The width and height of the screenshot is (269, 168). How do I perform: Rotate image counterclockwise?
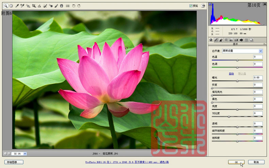74,6
